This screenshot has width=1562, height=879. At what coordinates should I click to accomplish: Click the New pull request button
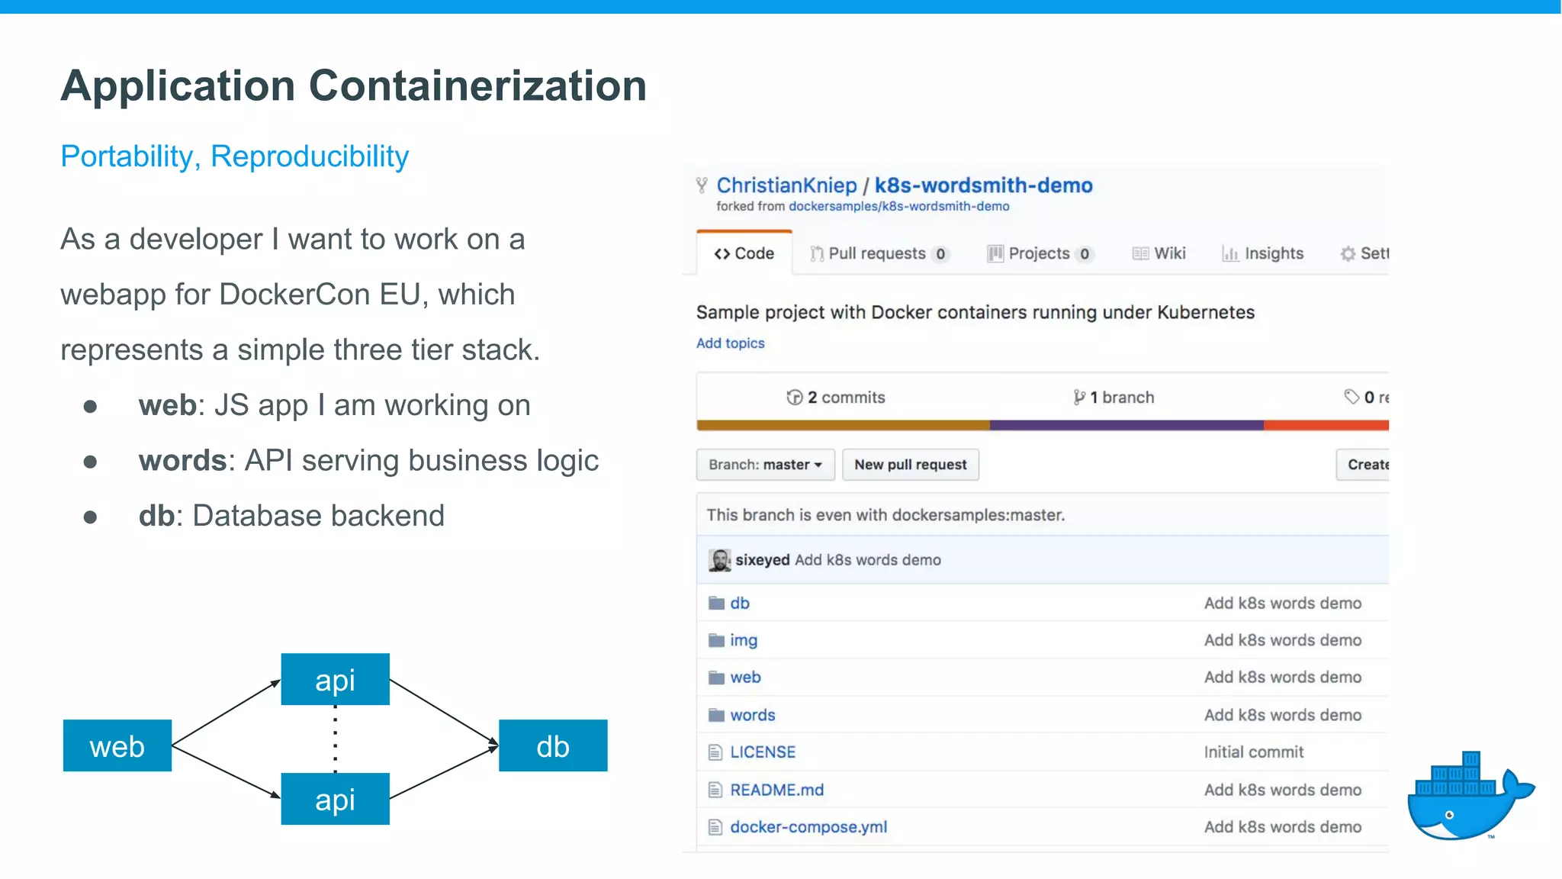[911, 465]
